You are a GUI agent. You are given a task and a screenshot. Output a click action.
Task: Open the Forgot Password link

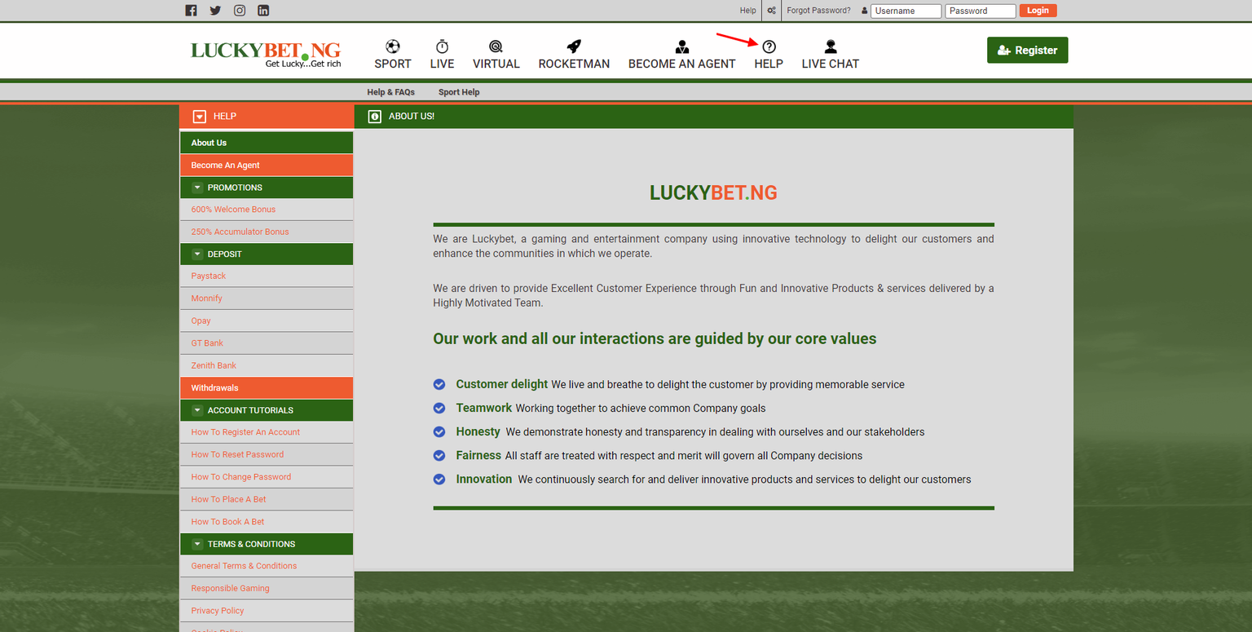click(x=818, y=11)
